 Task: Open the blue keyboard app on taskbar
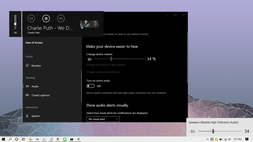(x=37, y=139)
